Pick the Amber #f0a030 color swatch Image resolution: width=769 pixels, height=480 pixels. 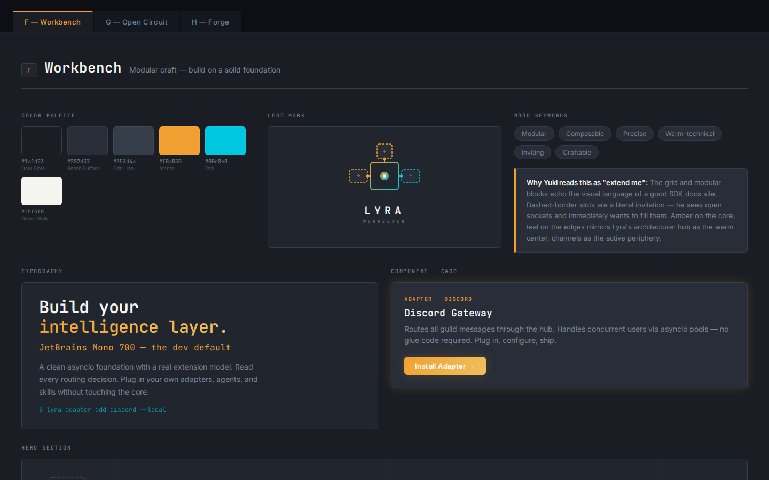(179, 141)
